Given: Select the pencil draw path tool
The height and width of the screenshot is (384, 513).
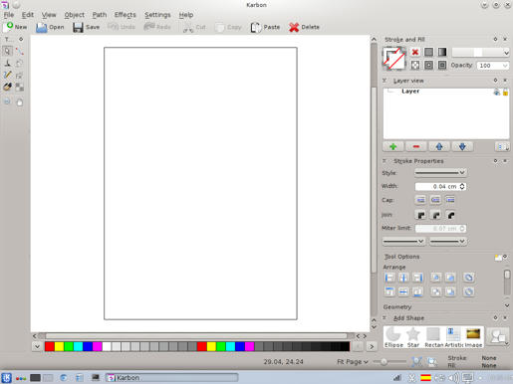Looking at the screenshot, I should (x=7, y=75).
